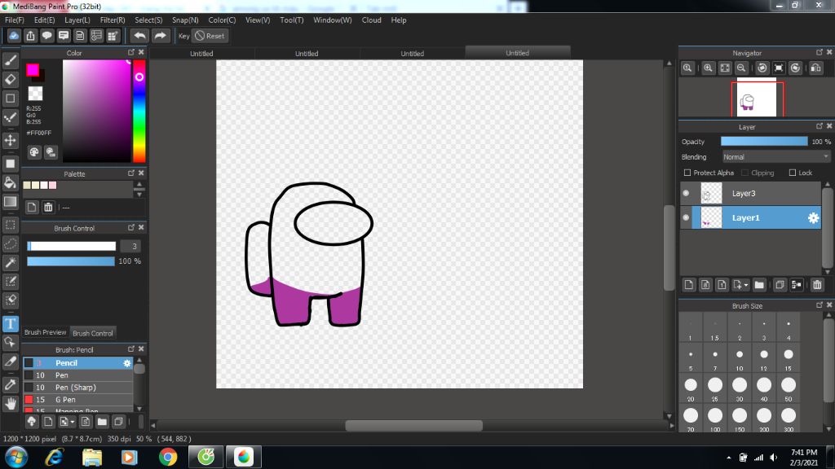Delete layer with trash icon
Viewport: 835px width, 469px height.
817,285
